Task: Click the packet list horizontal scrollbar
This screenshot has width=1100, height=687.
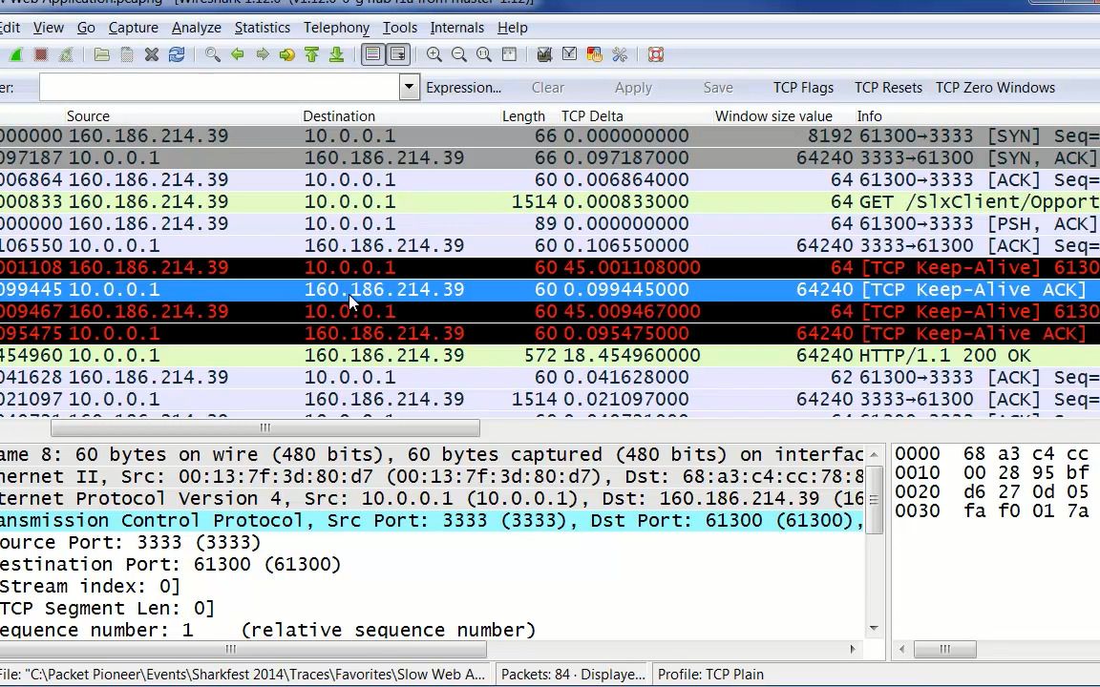Action: [265, 427]
